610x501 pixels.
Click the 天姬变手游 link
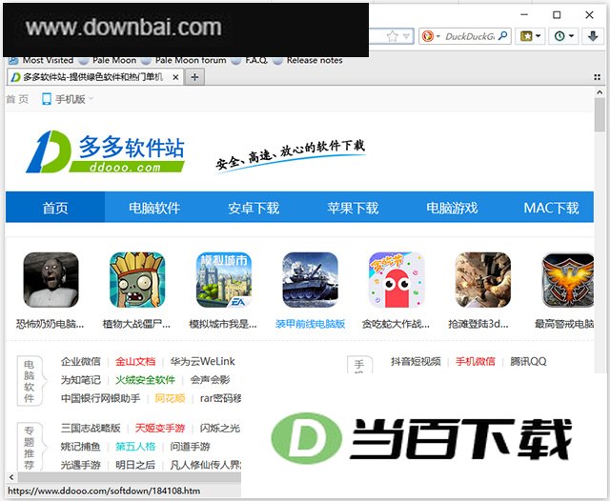pos(159,428)
